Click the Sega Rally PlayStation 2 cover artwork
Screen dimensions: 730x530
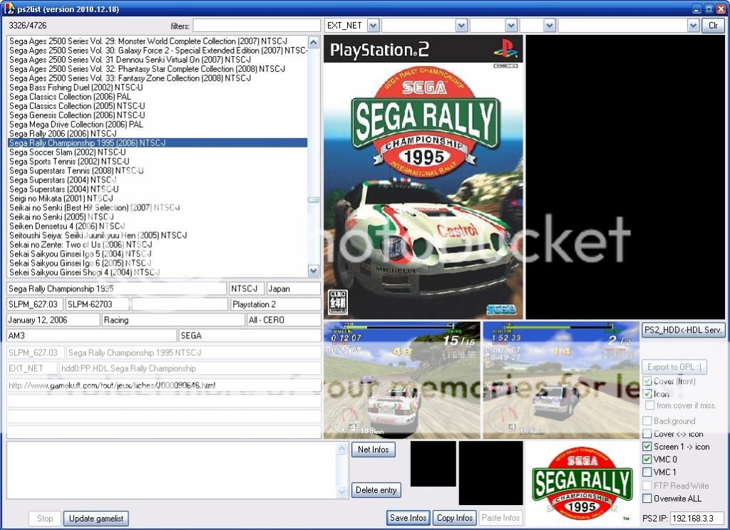424,178
